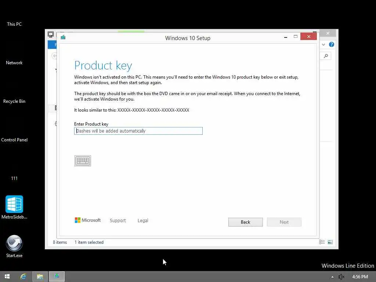Click the Windows Setup taskbar button

pos(57,276)
